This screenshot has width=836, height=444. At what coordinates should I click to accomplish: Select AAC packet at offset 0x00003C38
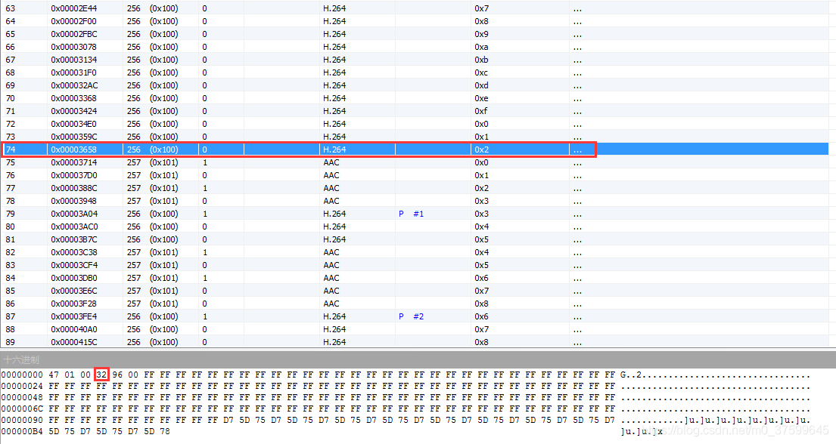click(415, 252)
